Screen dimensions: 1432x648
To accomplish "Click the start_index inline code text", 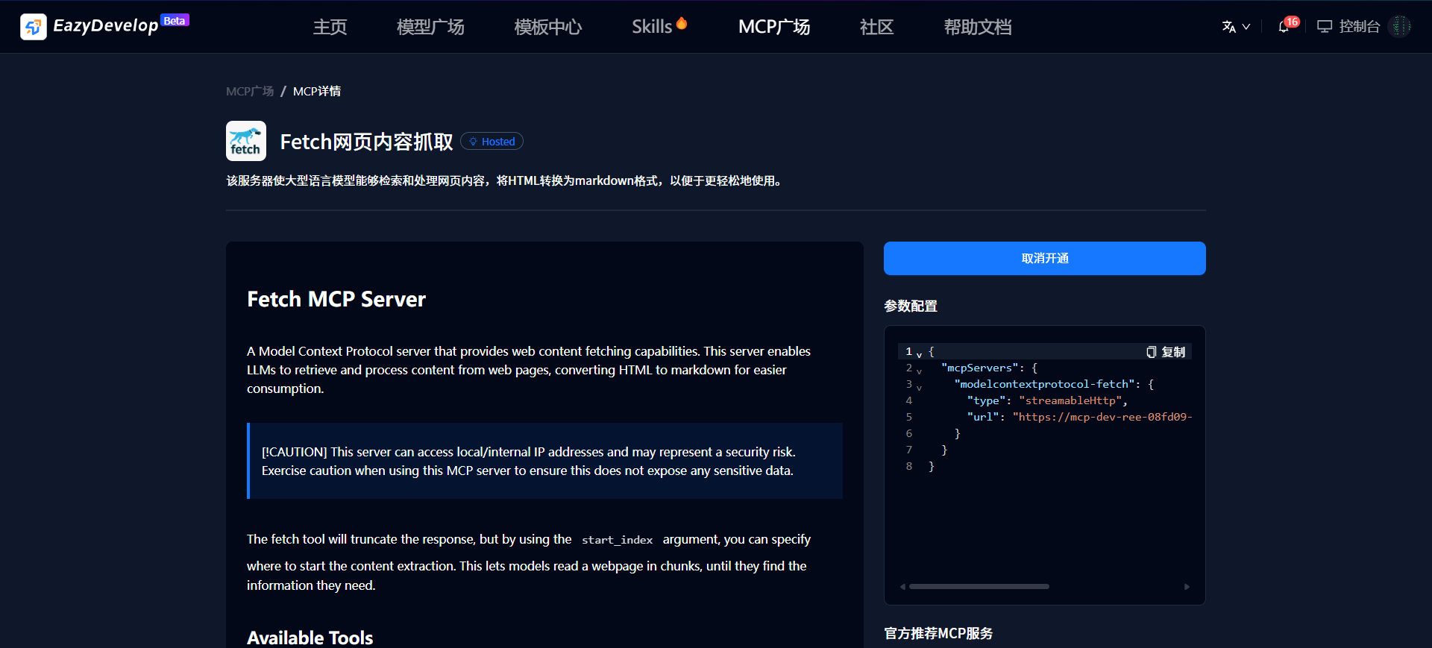I will pyautogui.click(x=618, y=540).
